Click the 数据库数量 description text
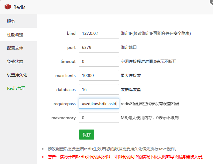 (x=131, y=89)
